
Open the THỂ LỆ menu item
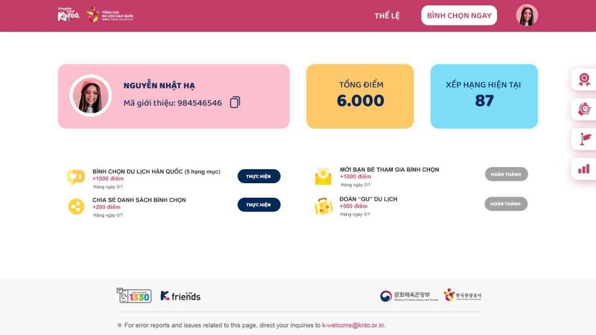[387, 16]
